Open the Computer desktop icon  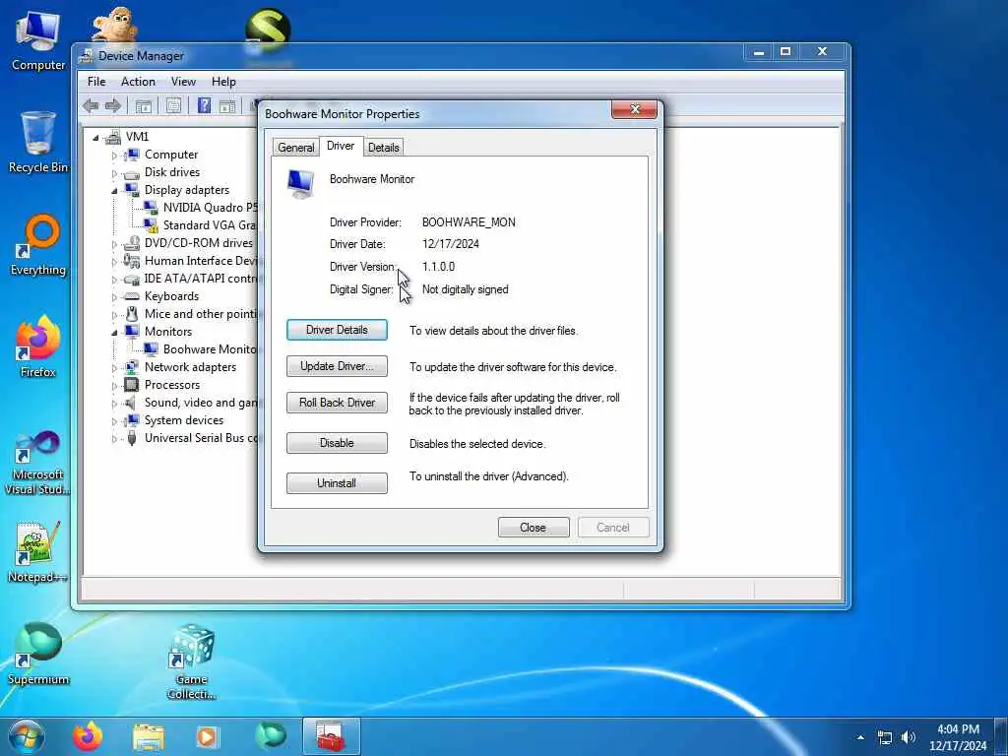(38, 41)
